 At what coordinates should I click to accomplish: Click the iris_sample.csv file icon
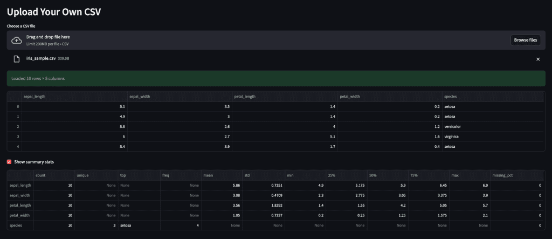[x=17, y=58]
